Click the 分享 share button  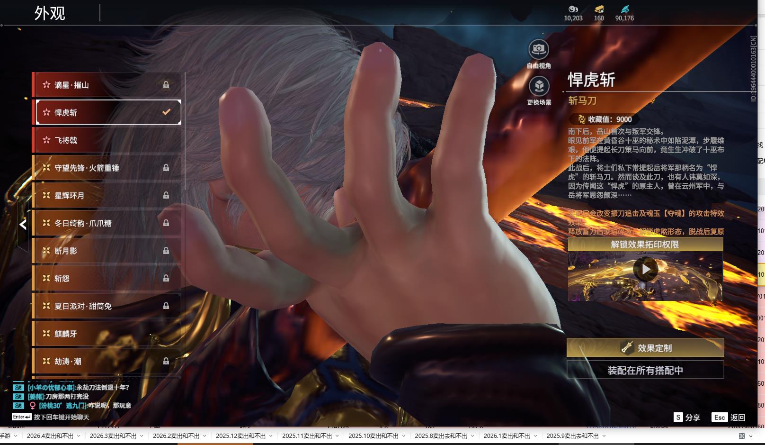687,417
